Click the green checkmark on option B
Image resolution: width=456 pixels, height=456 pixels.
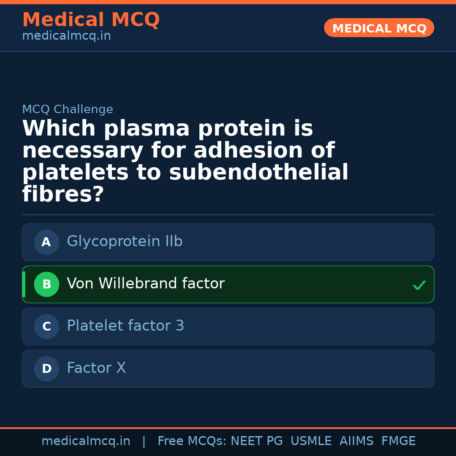click(x=419, y=285)
